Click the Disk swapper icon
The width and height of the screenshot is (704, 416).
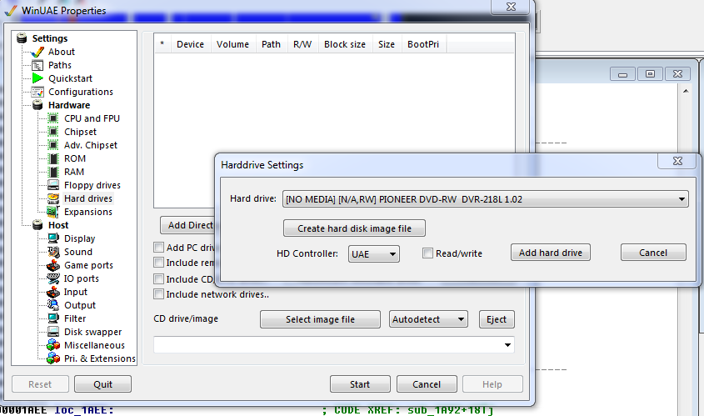point(53,332)
